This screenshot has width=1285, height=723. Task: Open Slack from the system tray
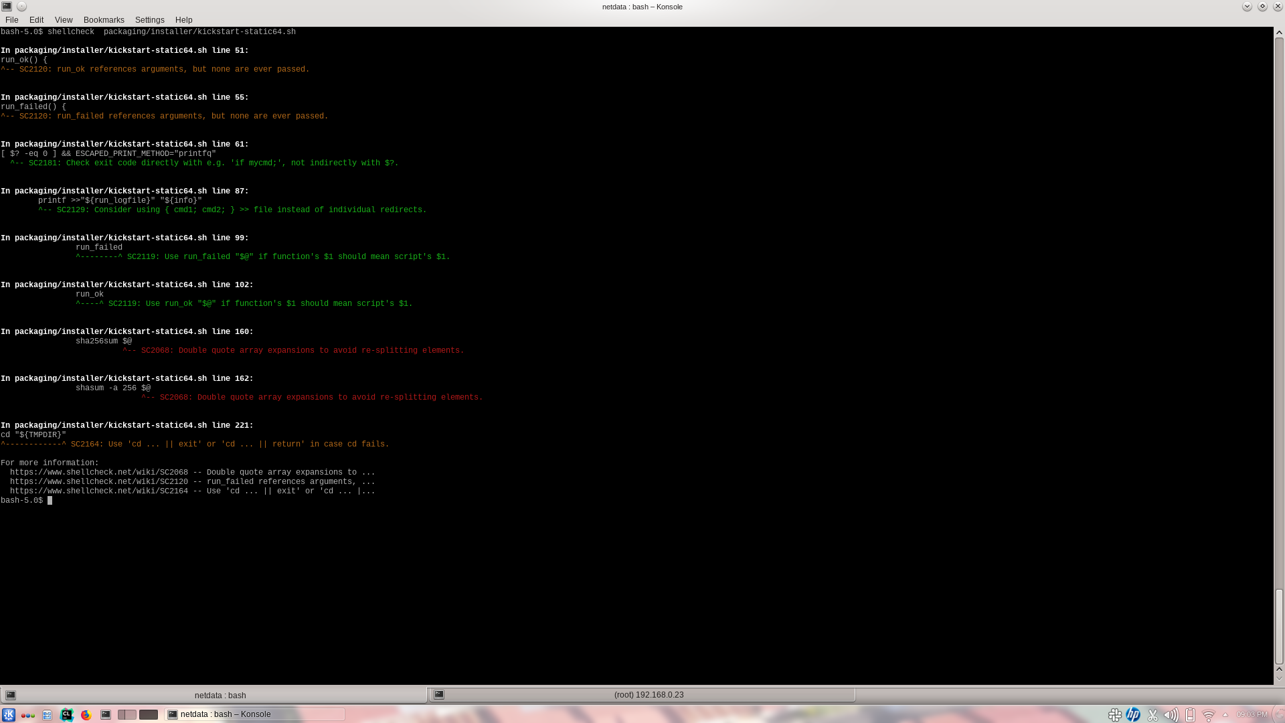(x=1116, y=714)
